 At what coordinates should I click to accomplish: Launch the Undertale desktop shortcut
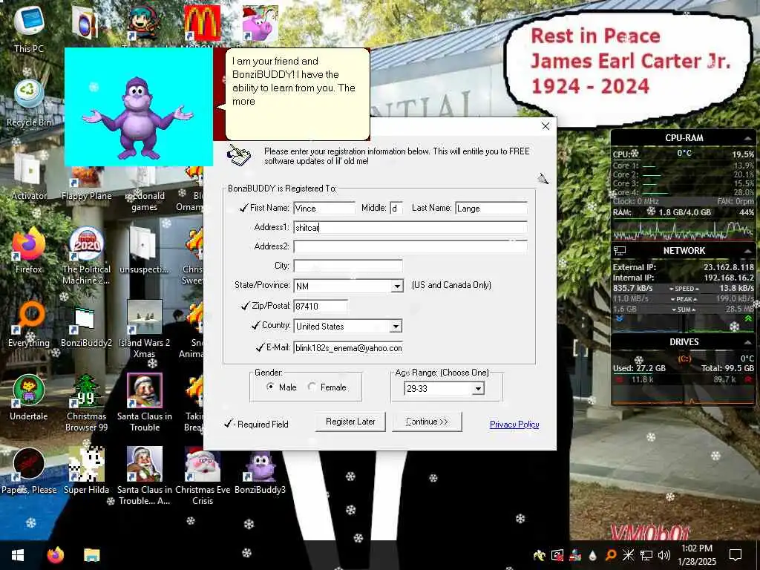point(29,398)
